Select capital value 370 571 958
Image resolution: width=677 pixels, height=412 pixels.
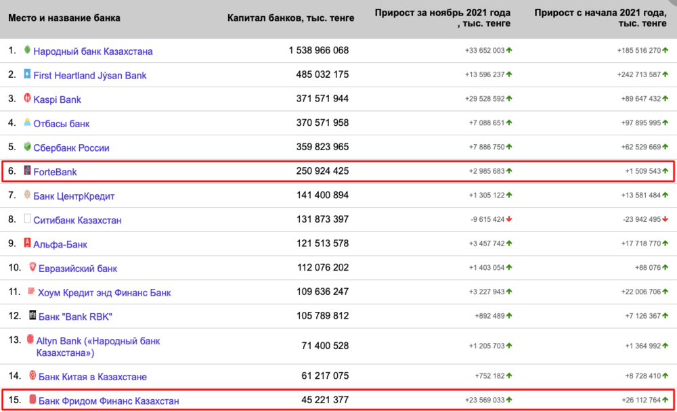[322, 123]
